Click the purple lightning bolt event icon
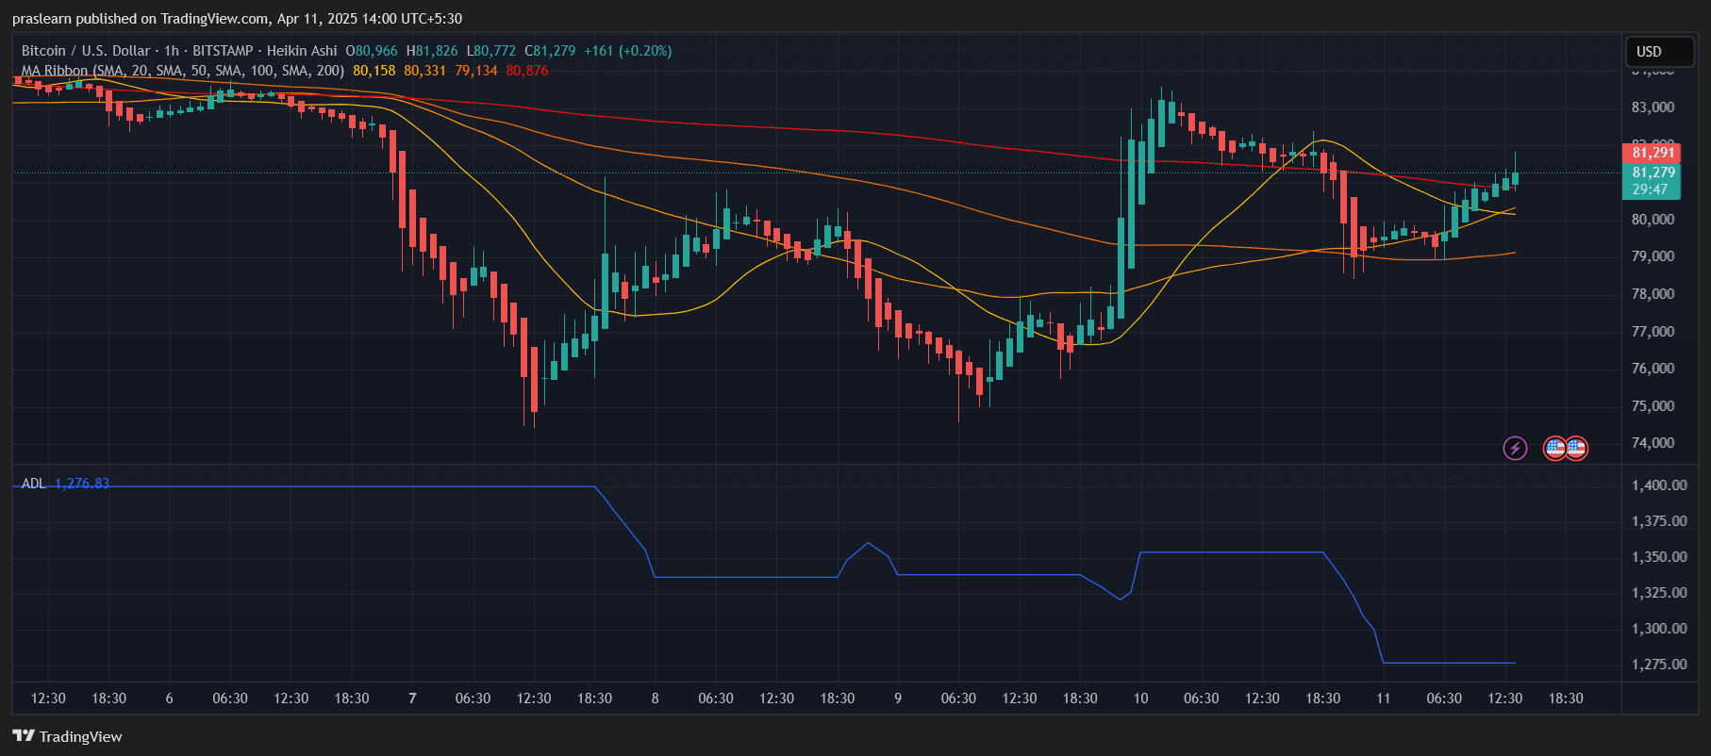The image size is (1711, 756). (x=1515, y=448)
